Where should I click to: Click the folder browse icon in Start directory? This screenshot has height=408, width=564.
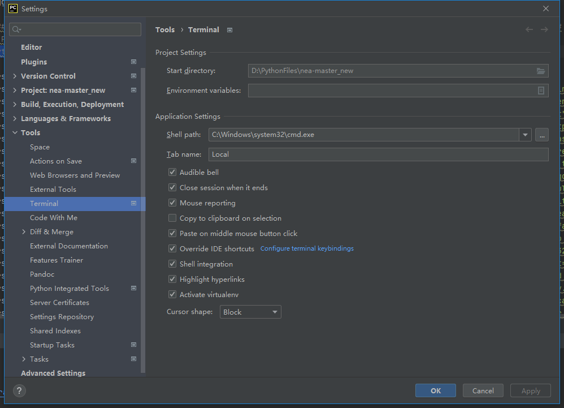tap(541, 71)
